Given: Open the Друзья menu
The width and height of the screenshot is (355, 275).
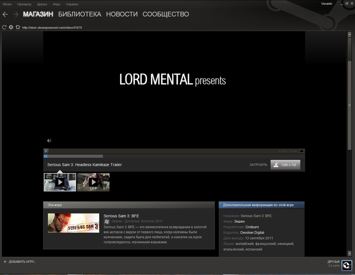Looking at the screenshot, I should (42, 4).
